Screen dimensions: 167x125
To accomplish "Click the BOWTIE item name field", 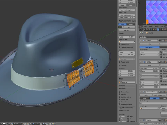I will (x=128, y=82).
